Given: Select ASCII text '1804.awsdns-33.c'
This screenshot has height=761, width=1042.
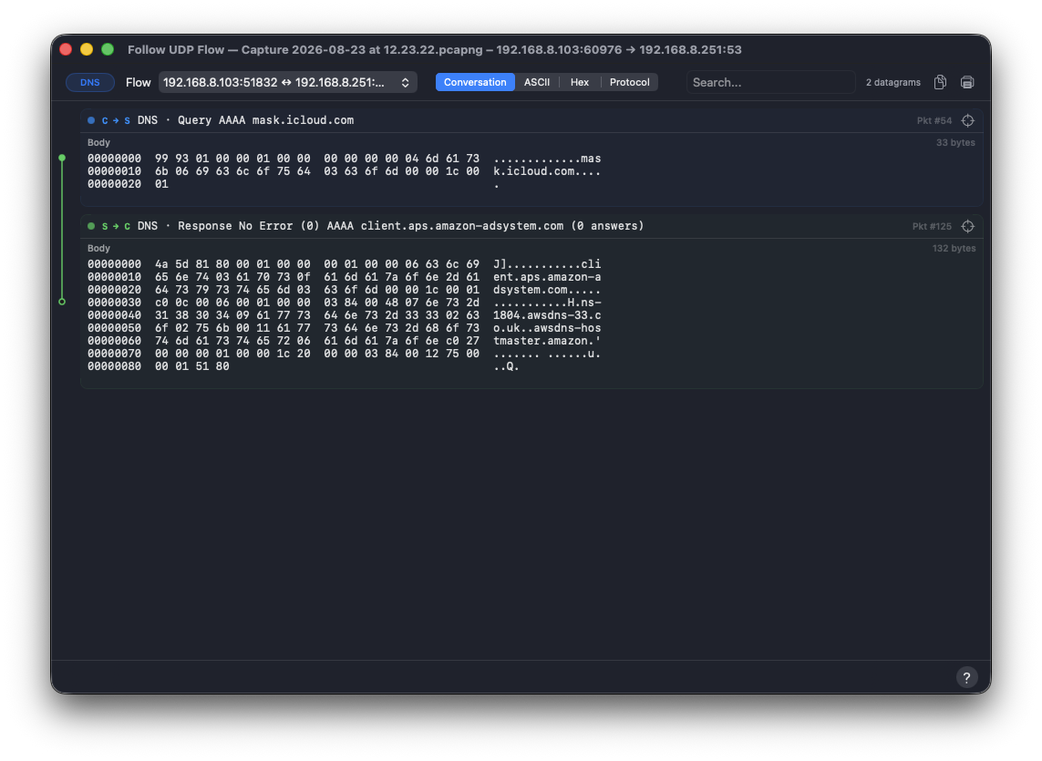Looking at the screenshot, I should 546,315.
